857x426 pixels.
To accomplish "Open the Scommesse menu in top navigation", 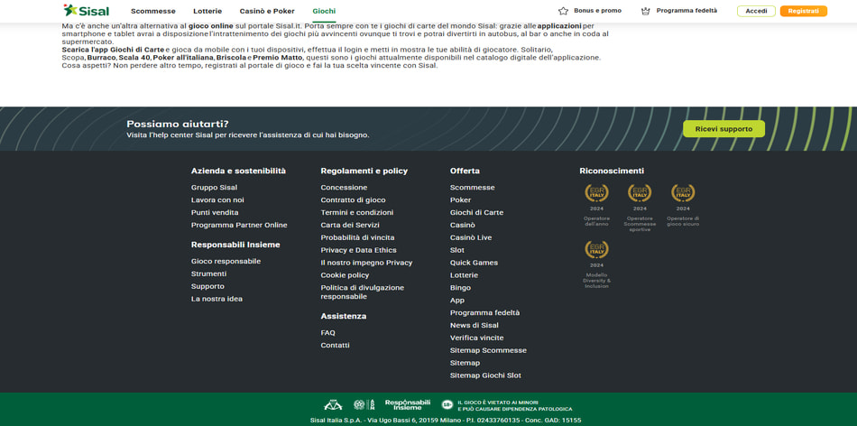I will (153, 11).
